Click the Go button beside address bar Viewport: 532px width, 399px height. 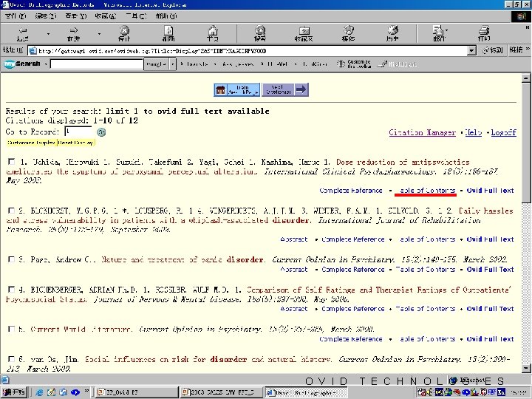493,50
